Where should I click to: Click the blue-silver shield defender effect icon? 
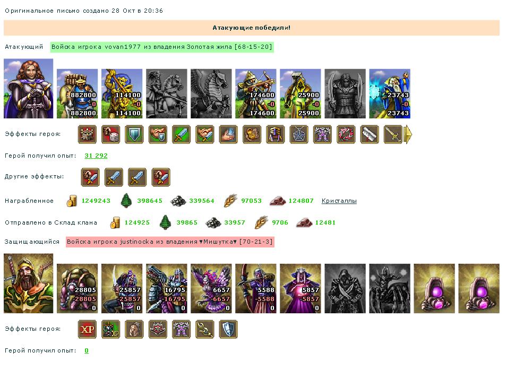[229, 329]
